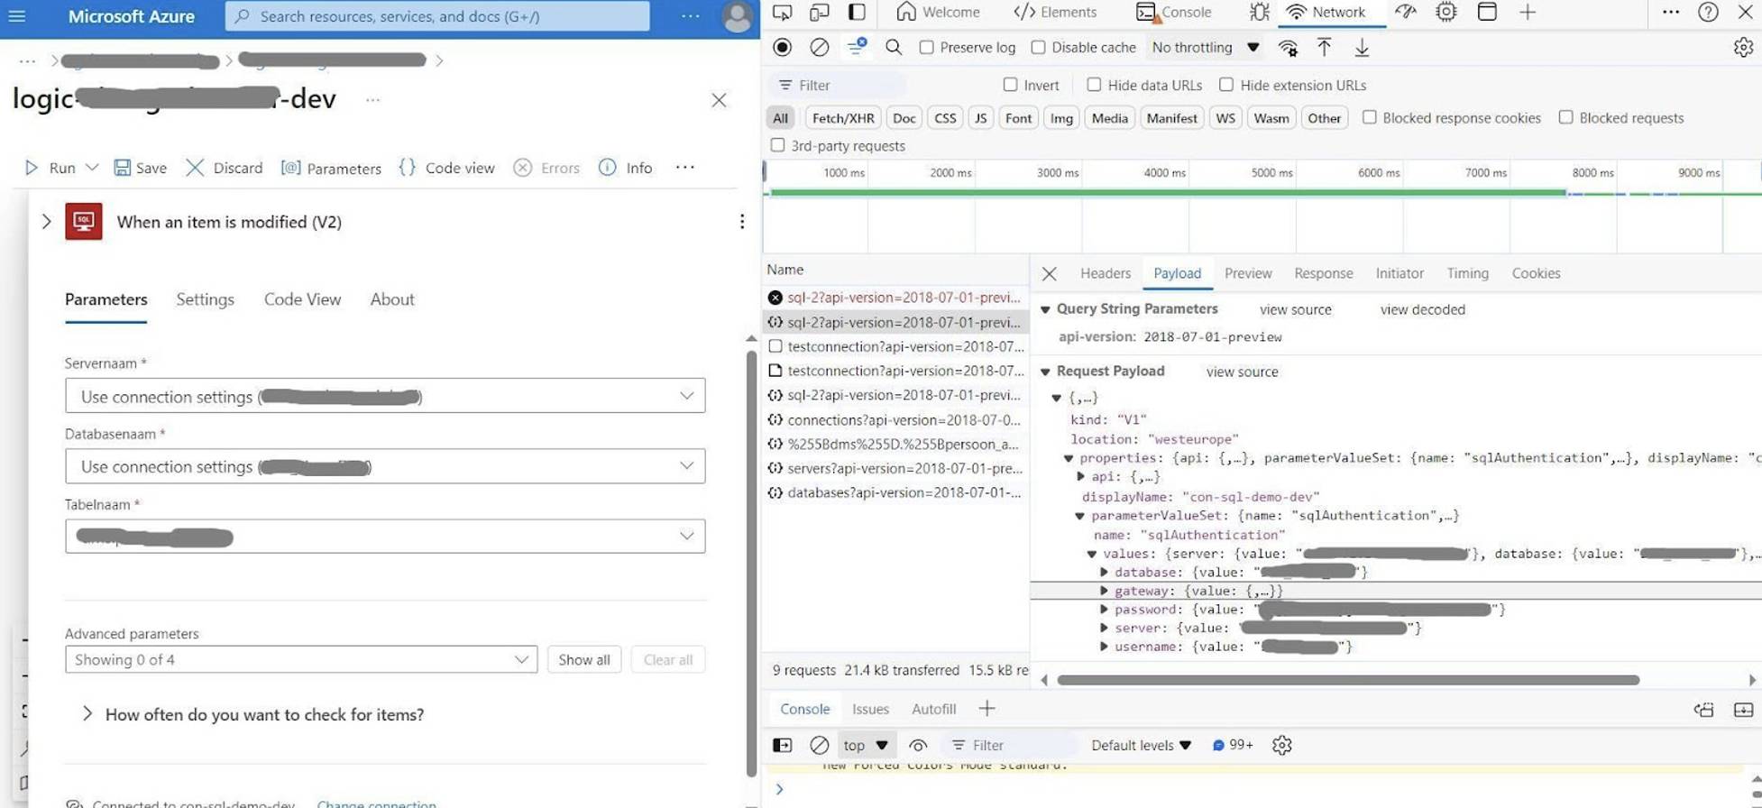Open the Headers tab
The image size is (1762, 808).
click(1105, 273)
